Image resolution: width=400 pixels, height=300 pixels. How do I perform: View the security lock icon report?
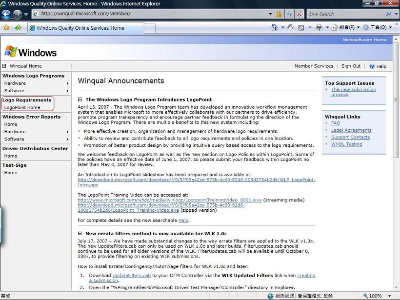279,14
